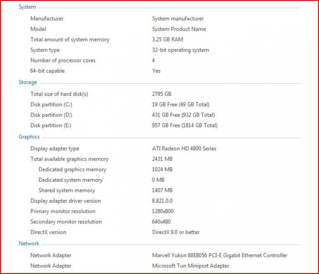
Task: Click the DirectX 9.0 or better text
Action: 176,232
